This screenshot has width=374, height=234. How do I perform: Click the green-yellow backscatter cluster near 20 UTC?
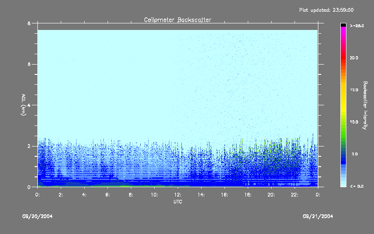pyautogui.click(x=277, y=153)
